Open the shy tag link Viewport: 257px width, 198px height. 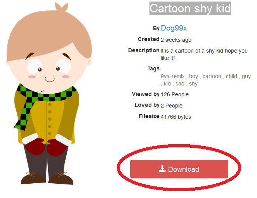[x=193, y=84]
